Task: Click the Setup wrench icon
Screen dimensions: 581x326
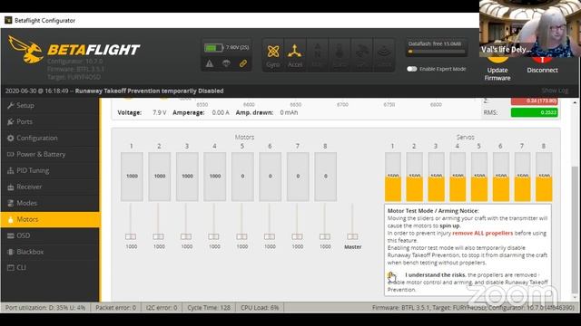Action: pyautogui.click(x=10, y=105)
